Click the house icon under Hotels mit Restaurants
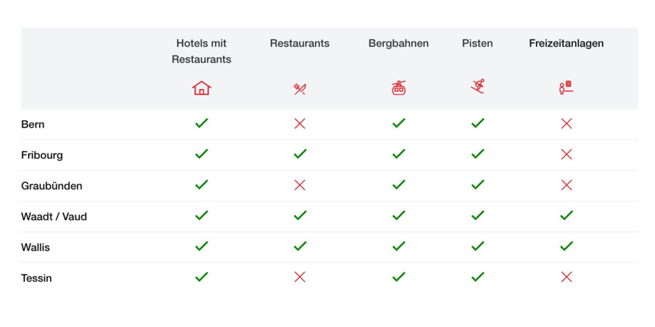This screenshot has width=655, height=327. pos(202,88)
